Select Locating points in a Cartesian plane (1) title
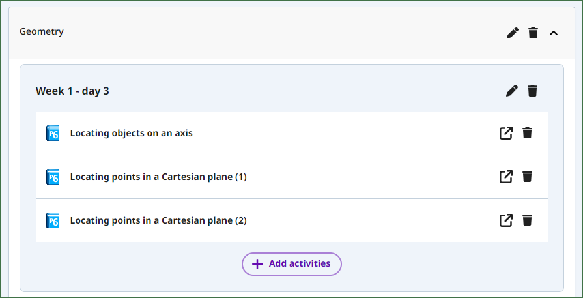This screenshot has width=583, height=298. coord(158,177)
